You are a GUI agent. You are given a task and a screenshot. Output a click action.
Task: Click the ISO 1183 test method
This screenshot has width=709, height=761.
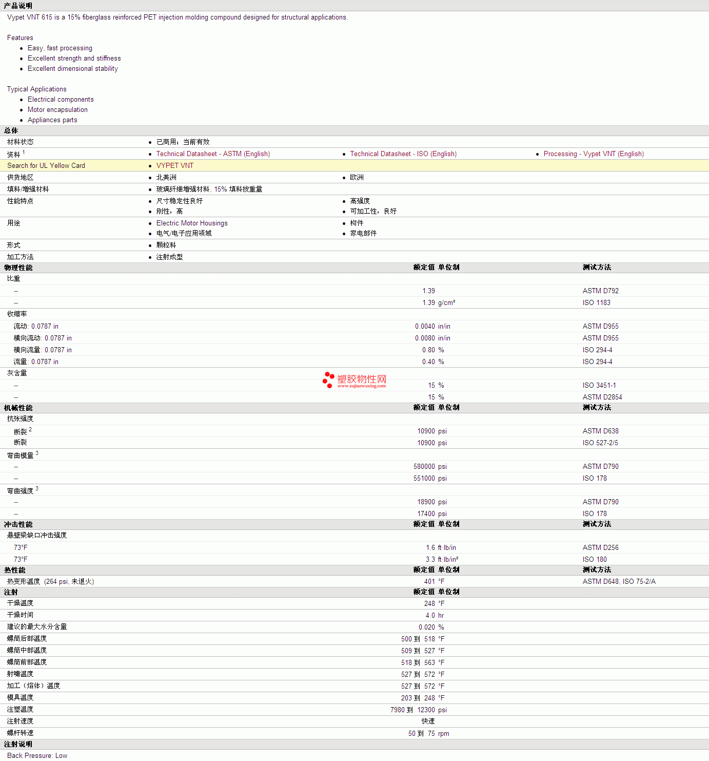coord(597,302)
